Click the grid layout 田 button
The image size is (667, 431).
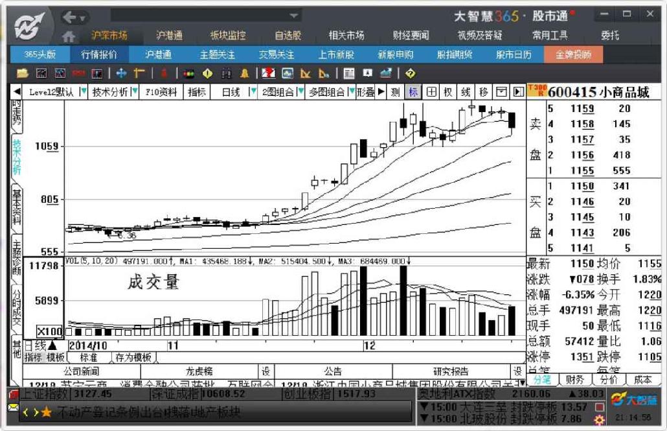click(x=431, y=92)
